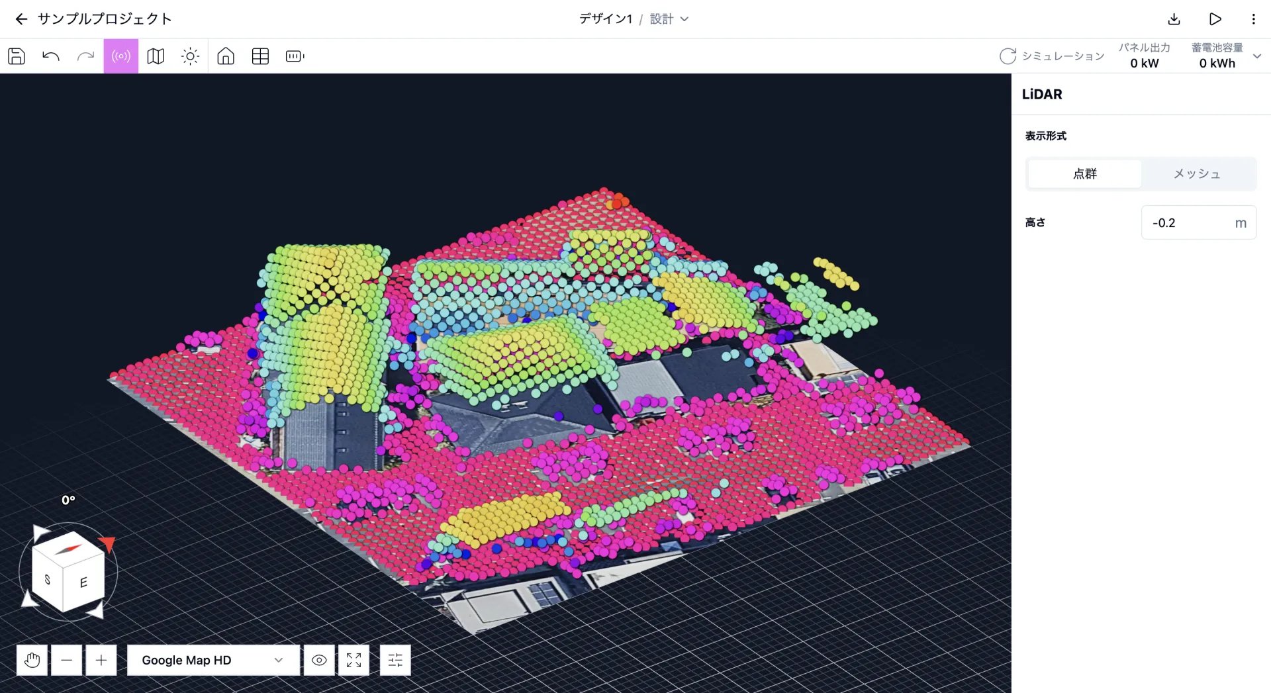Switch display format to 点群
This screenshot has width=1271, height=693.
pos(1084,173)
